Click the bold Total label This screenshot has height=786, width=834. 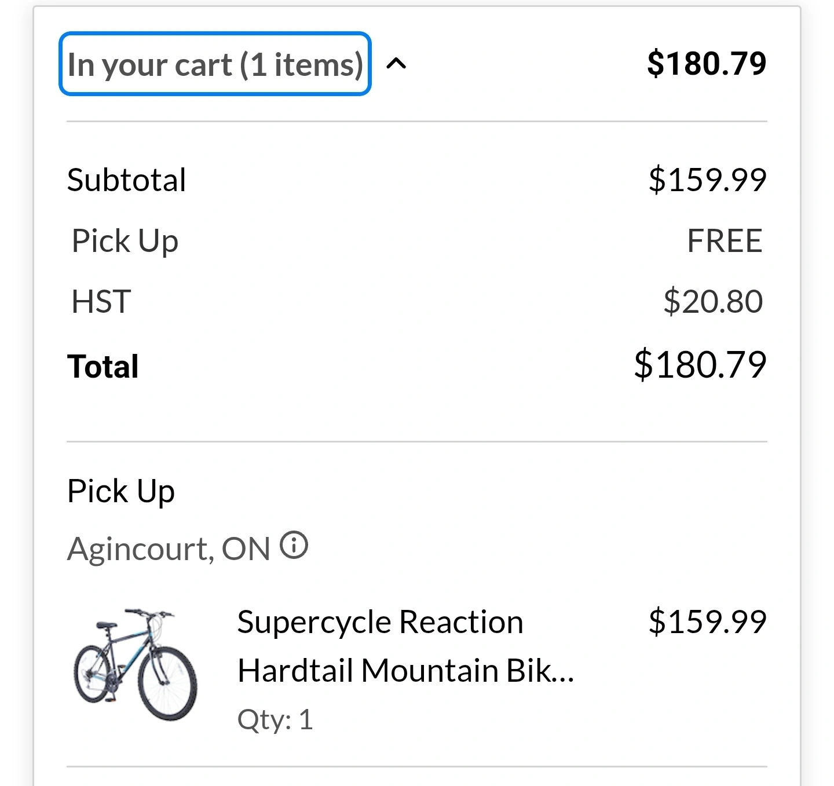point(103,367)
